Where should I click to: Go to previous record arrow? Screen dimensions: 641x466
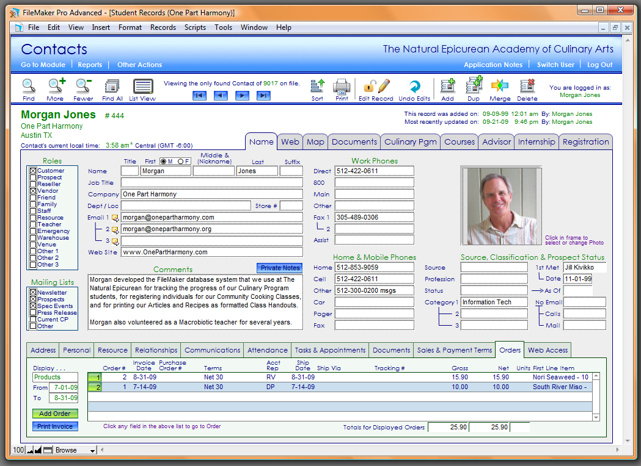pos(221,96)
